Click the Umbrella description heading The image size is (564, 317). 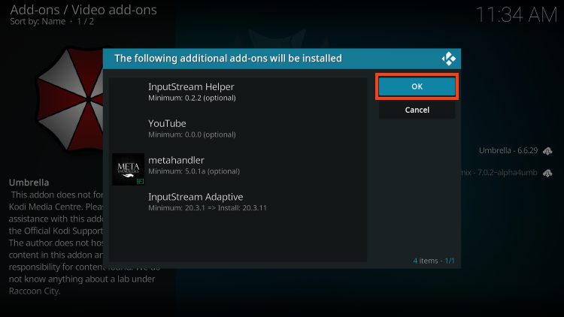[x=29, y=183]
